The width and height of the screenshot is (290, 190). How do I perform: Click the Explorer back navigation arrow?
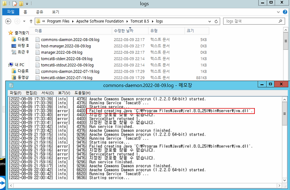click(8, 21)
